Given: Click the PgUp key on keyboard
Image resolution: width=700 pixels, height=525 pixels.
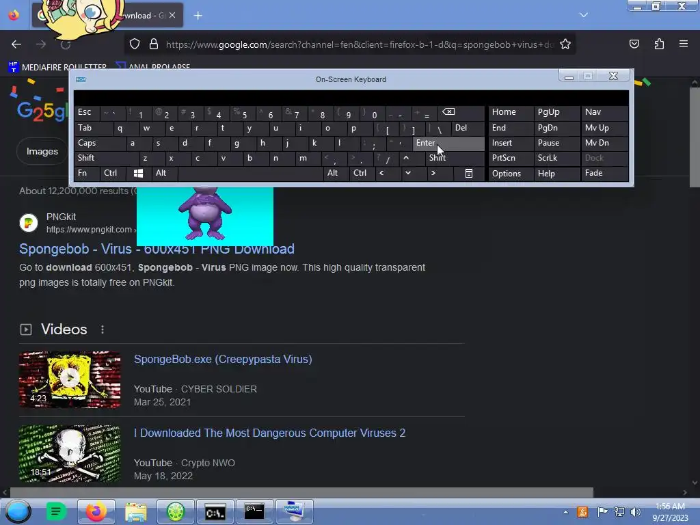Looking at the screenshot, I should tap(556, 113).
